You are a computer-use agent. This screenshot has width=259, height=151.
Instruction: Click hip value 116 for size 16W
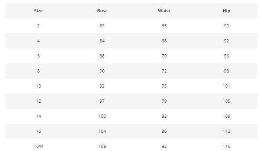click(x=226, y=146)
